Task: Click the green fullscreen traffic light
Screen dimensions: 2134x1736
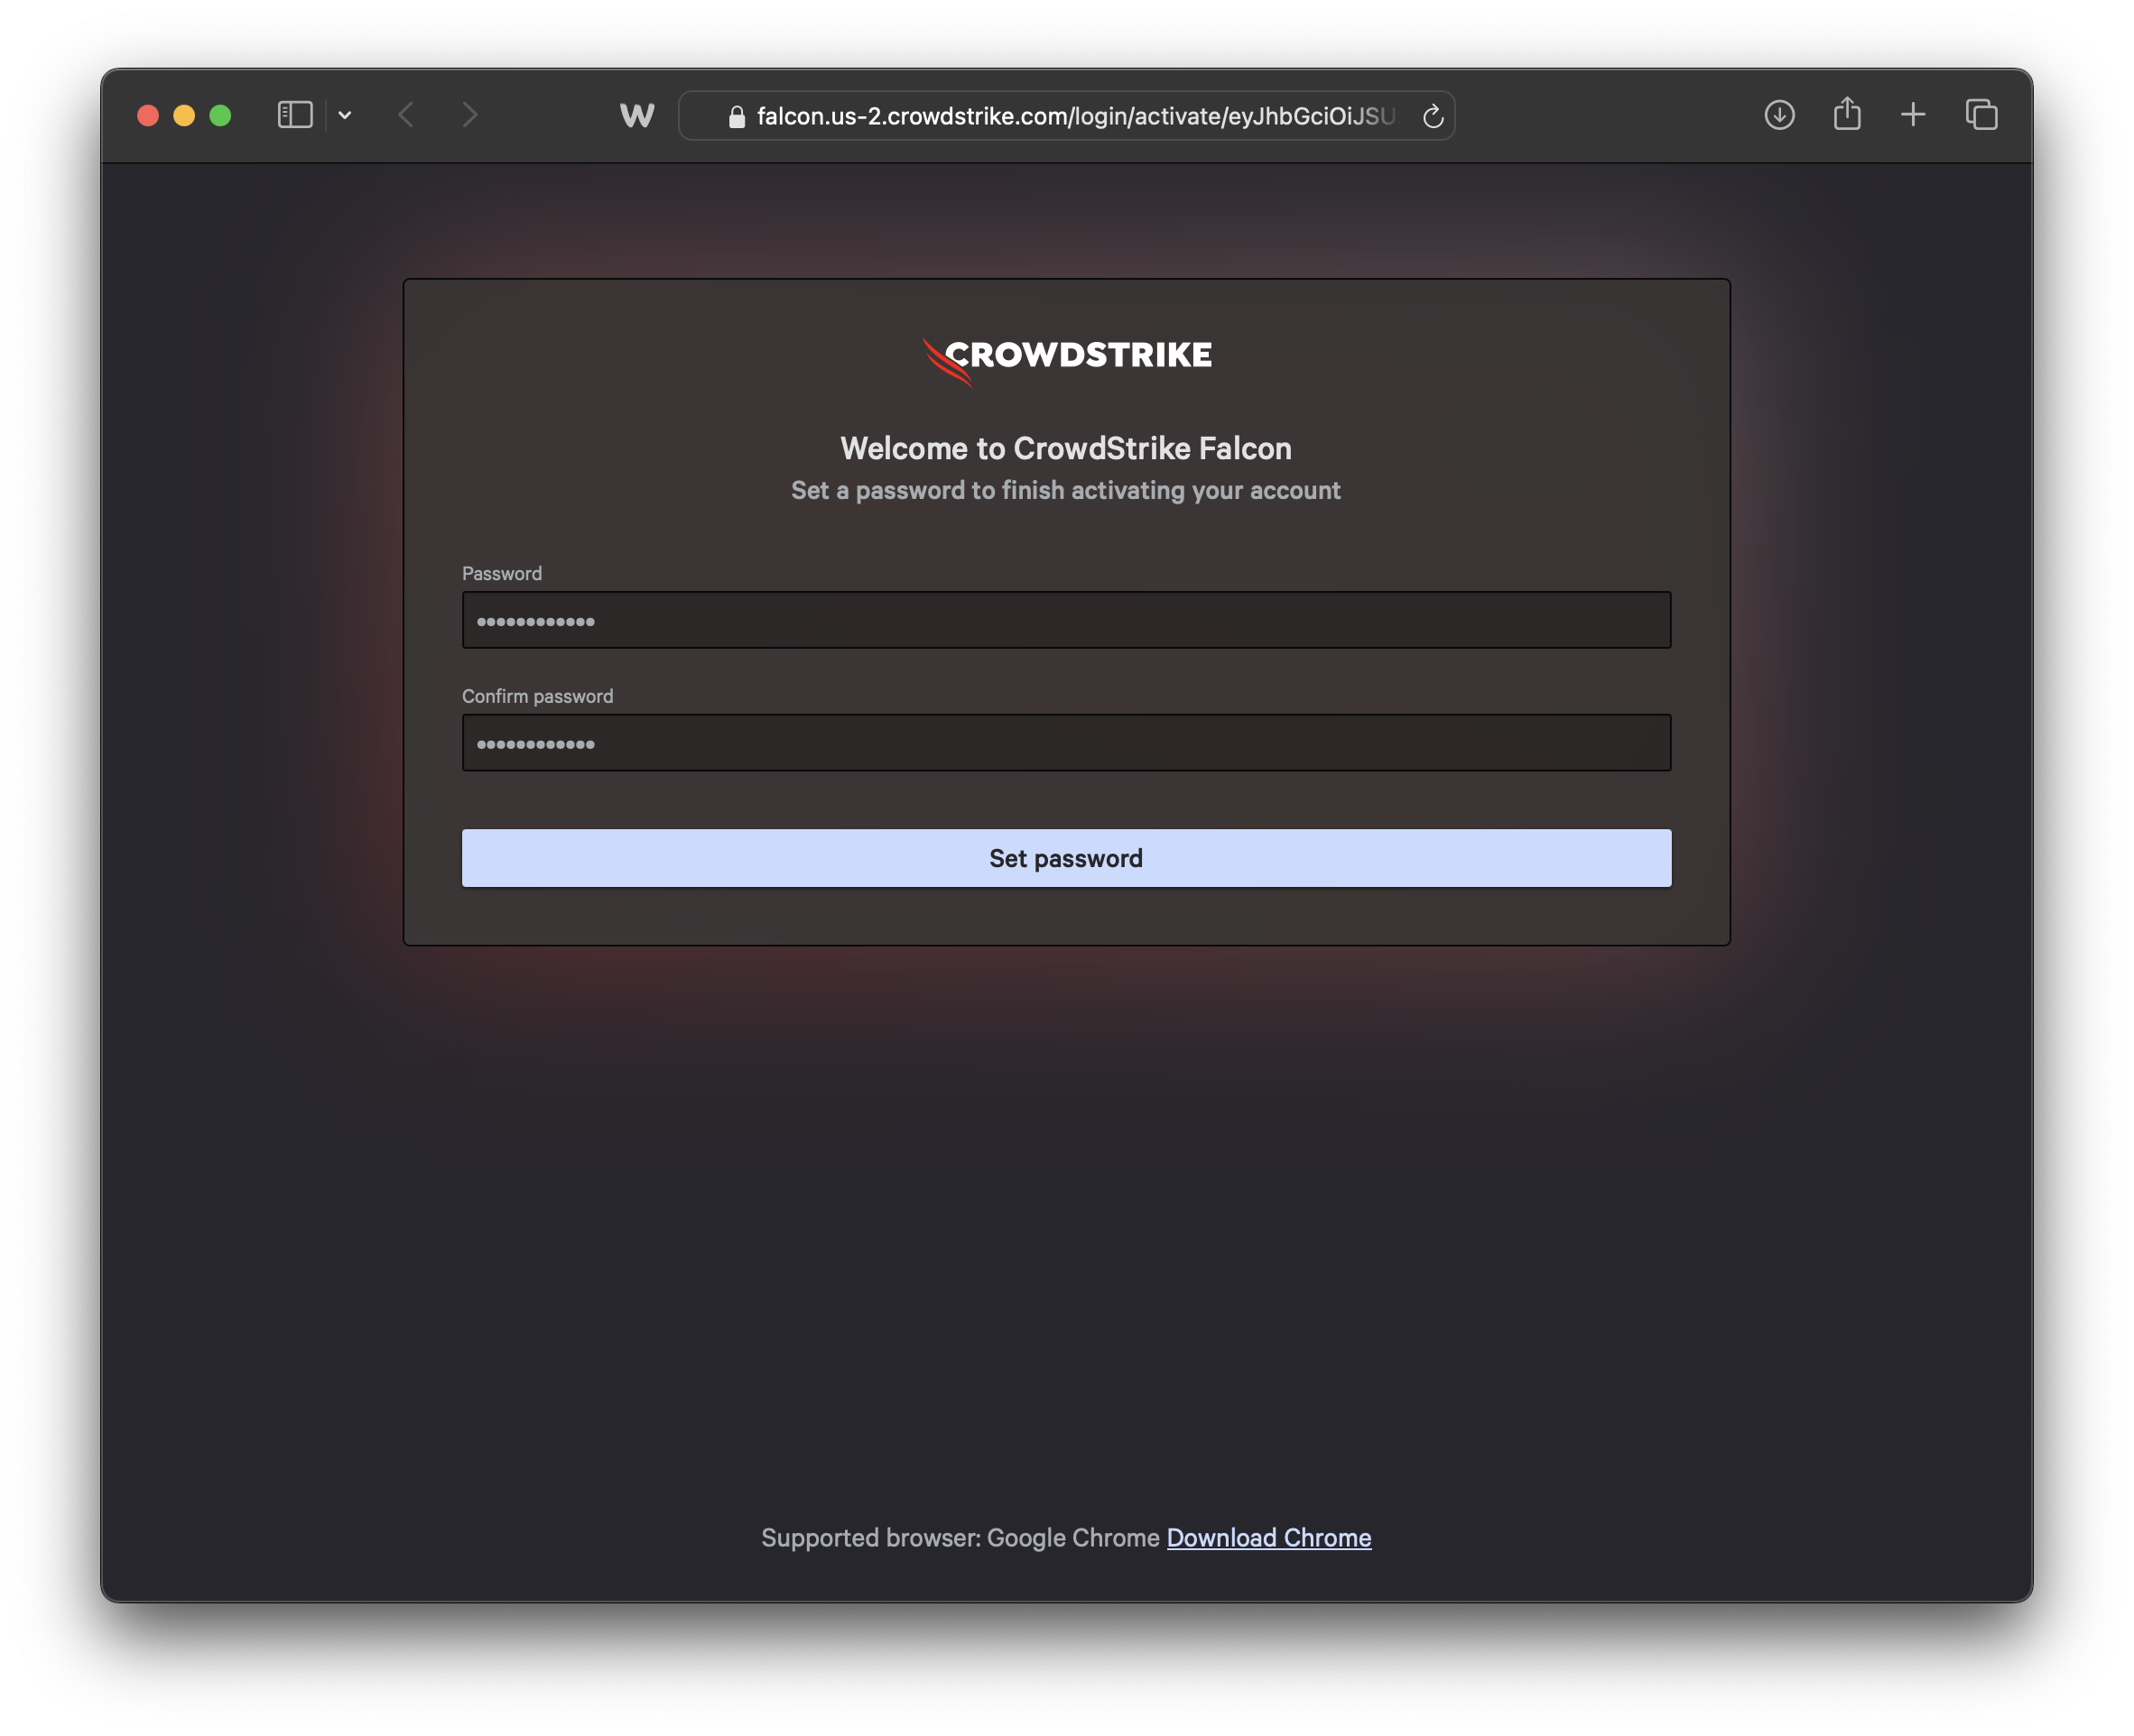Action: pyautogui.click(x=221, y=115)
